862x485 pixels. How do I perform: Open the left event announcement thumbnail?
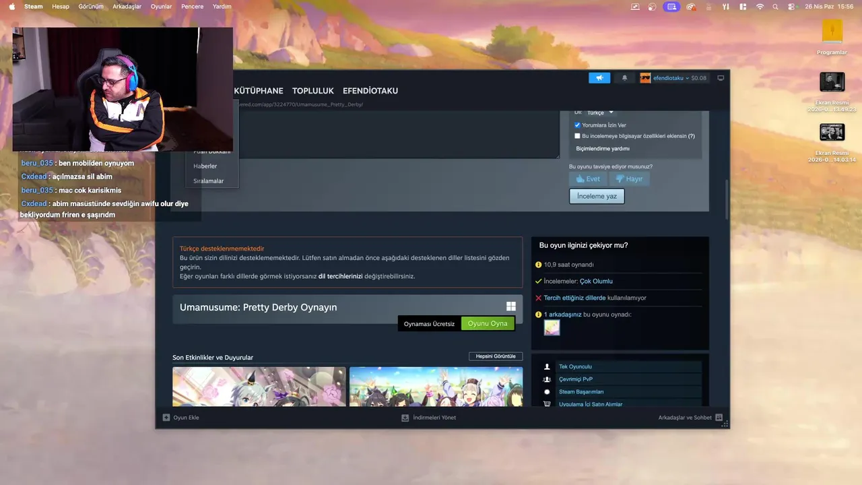259,387
